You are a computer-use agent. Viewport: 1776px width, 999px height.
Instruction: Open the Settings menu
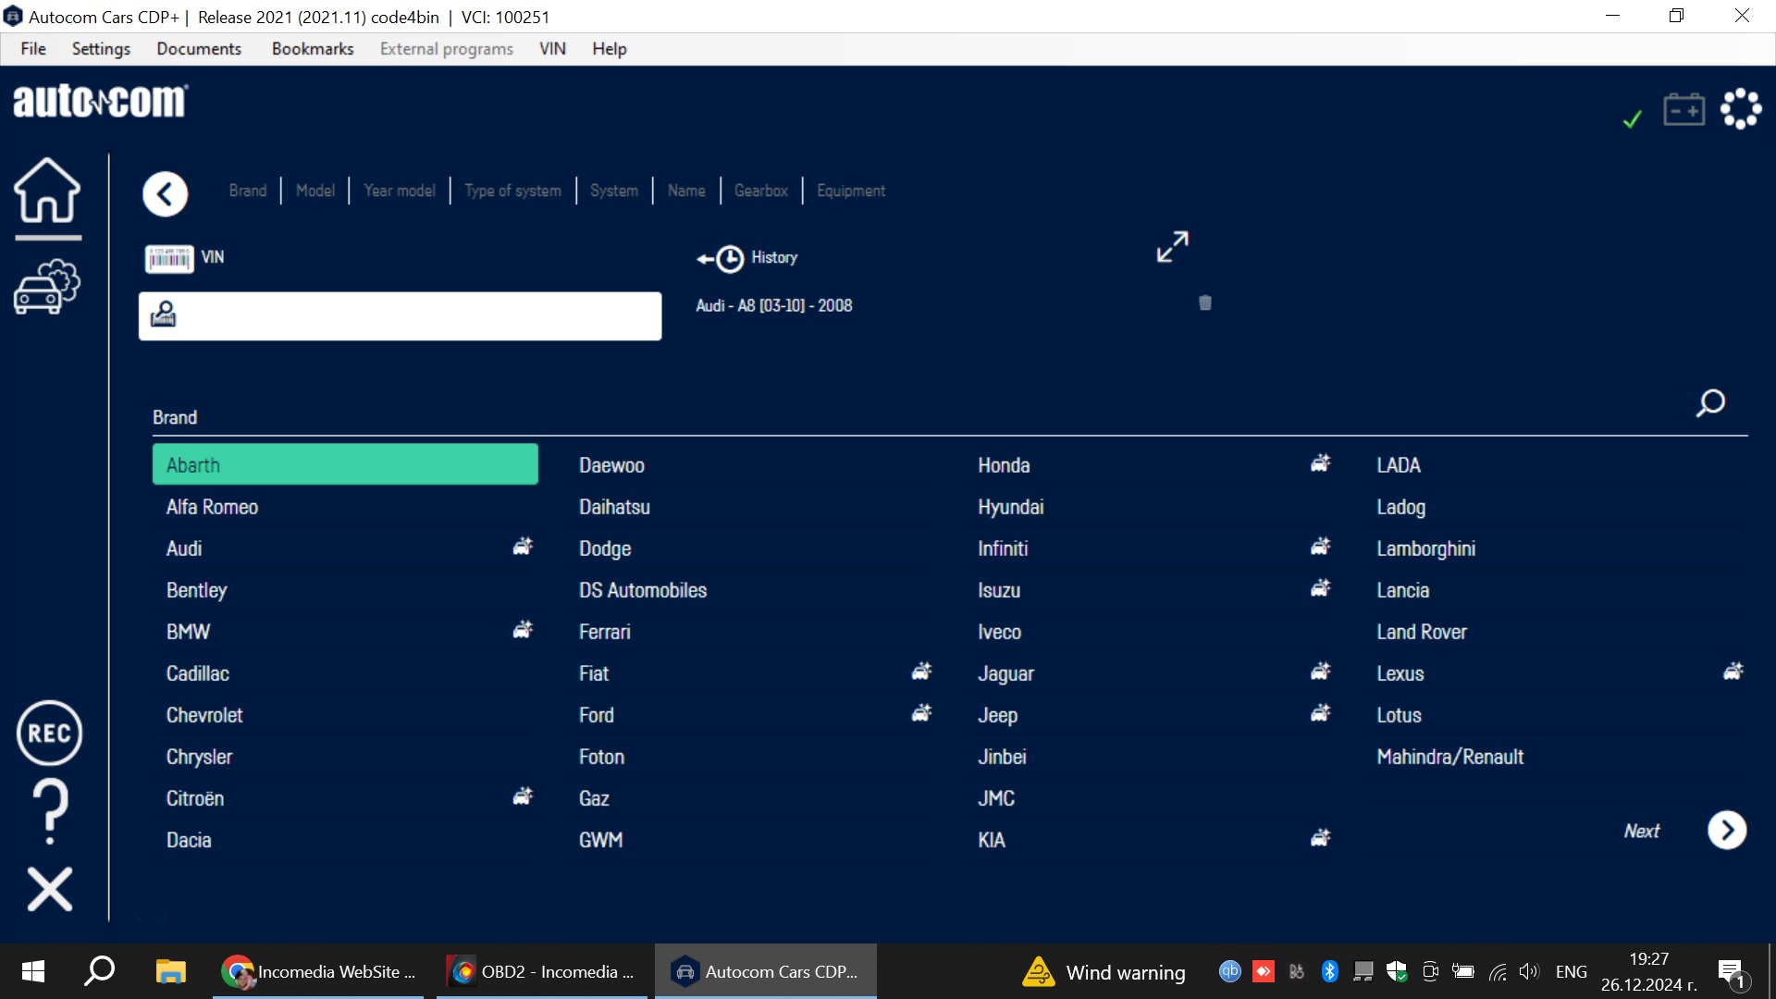[x=101, y=49]
